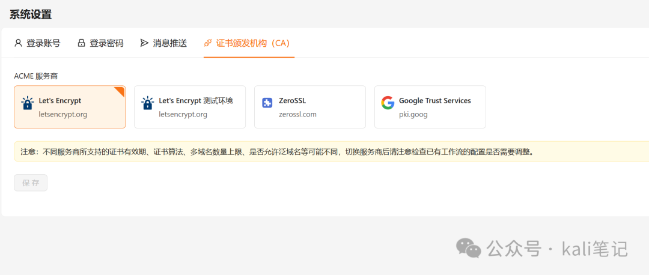The width and height of the screenshot is (649, 275).
Task: Open the 登录密码 tab
Action: (100, 43)
